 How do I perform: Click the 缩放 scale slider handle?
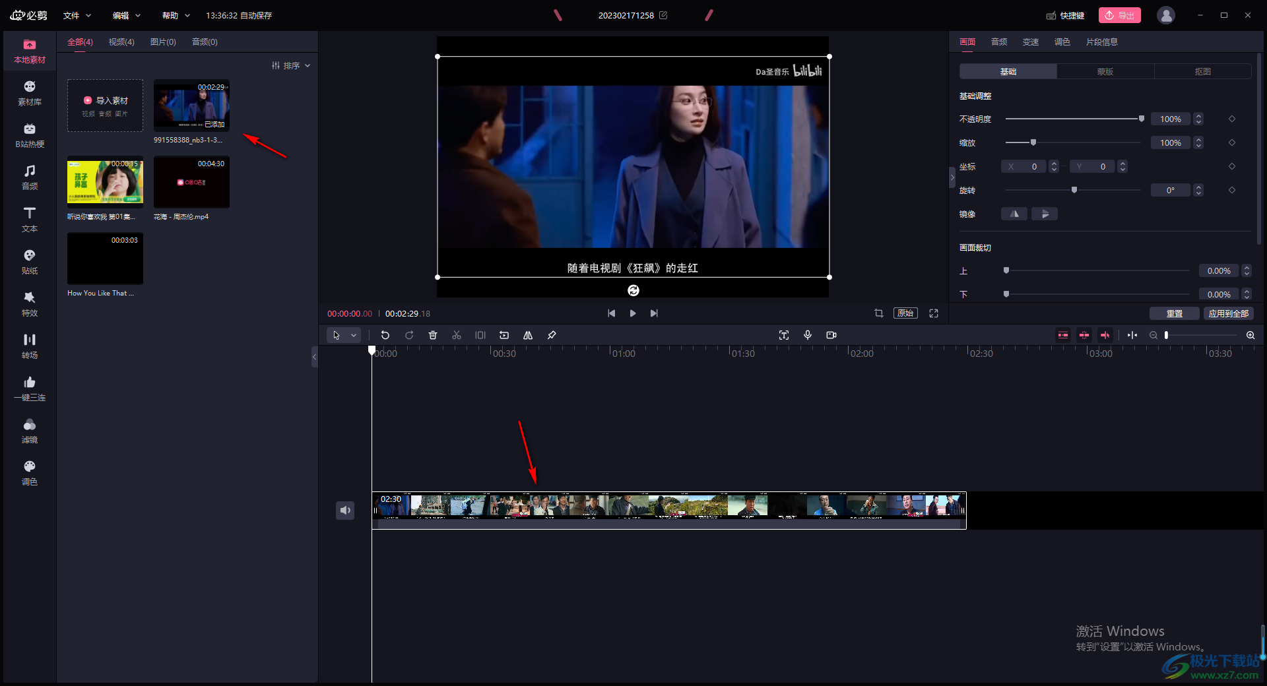[x=1033, y=142]
